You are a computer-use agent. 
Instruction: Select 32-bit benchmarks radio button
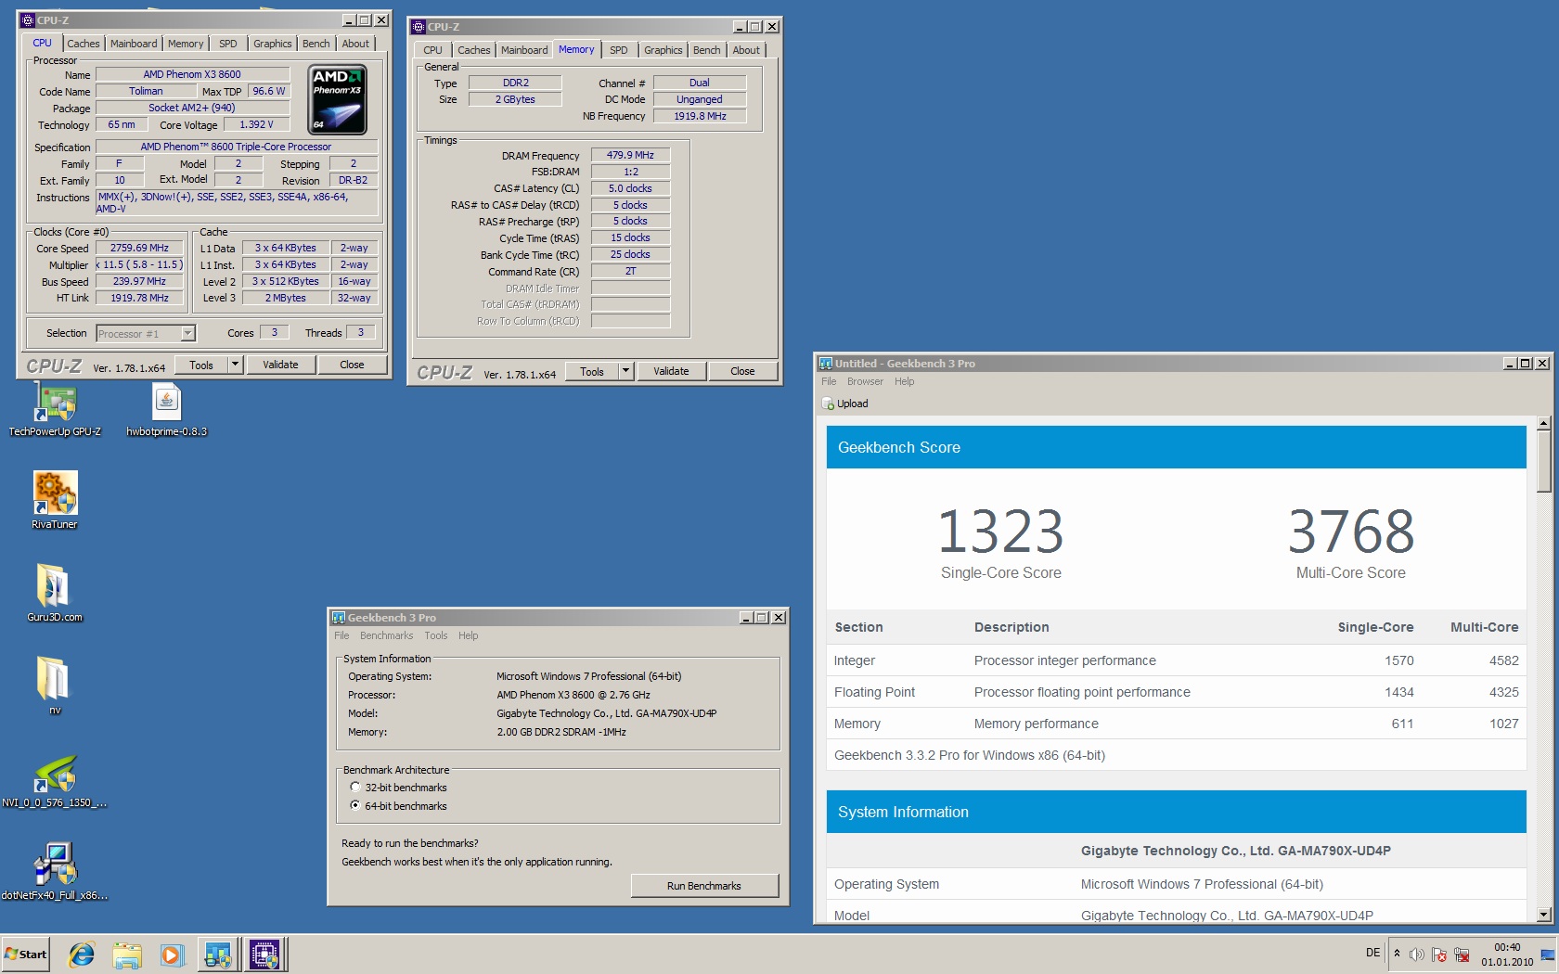(x=354, y=787)
